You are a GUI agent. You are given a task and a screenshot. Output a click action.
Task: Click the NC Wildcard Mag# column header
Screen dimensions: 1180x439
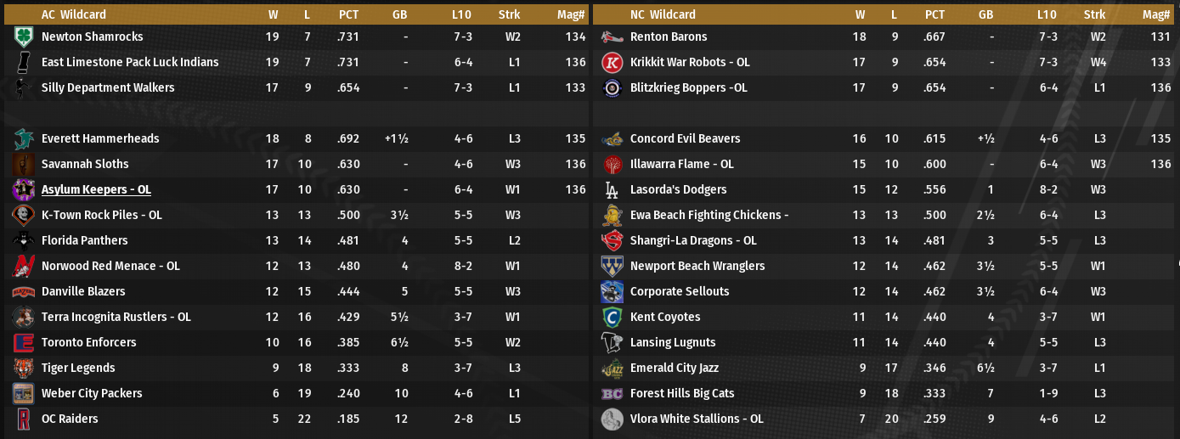coord(1156,14)
